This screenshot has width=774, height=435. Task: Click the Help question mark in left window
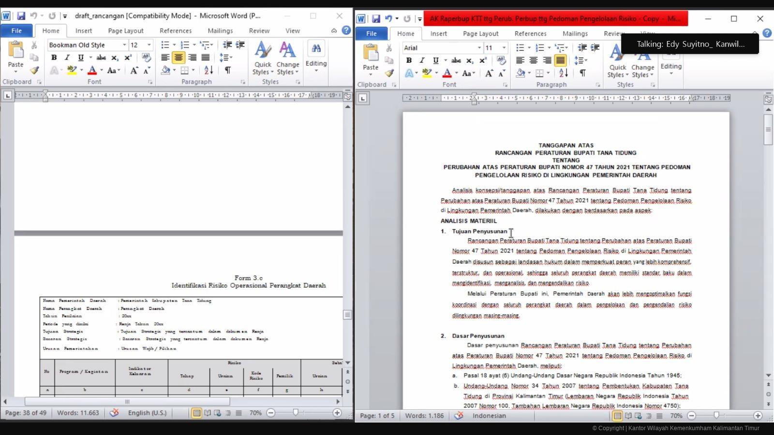pyautogui.click(x=346, y=30)
